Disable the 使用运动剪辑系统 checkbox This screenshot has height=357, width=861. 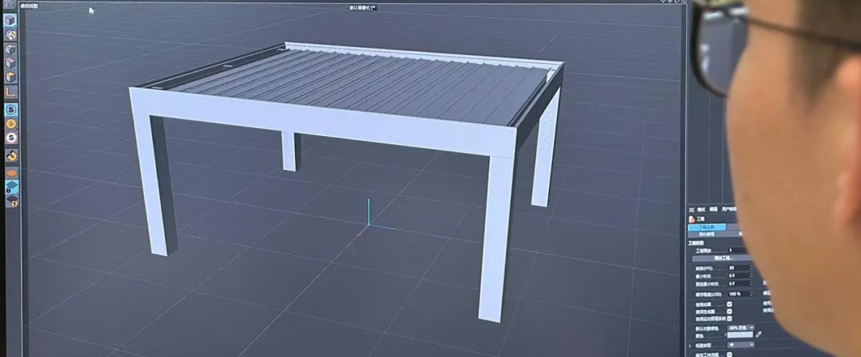coord(729,318)
